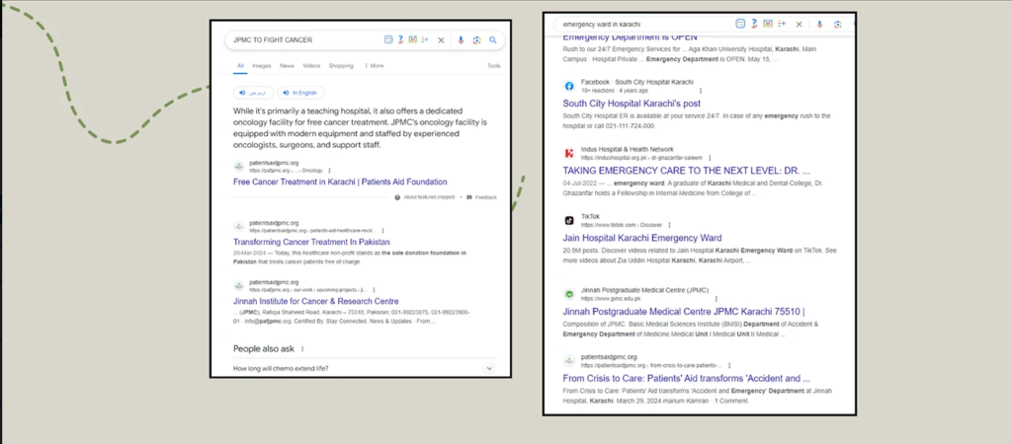The image size is (1012, 444).
Task: Open Jain Hospital Karachi Emergency Ward link
Action: [x=642, y=238]
